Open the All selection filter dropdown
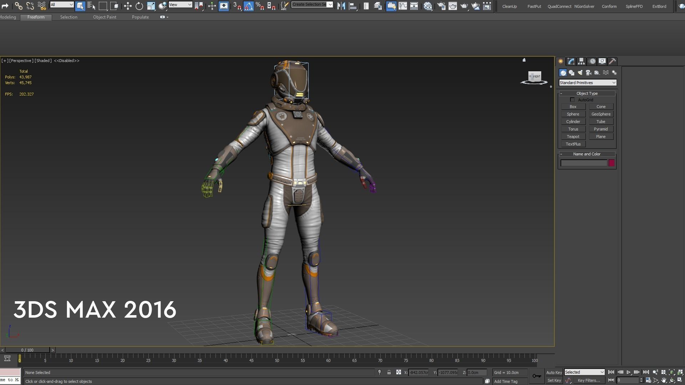Image resolution: width=685 pixels, height=385 pixels. pyautogui.click(x=62, y=5)
